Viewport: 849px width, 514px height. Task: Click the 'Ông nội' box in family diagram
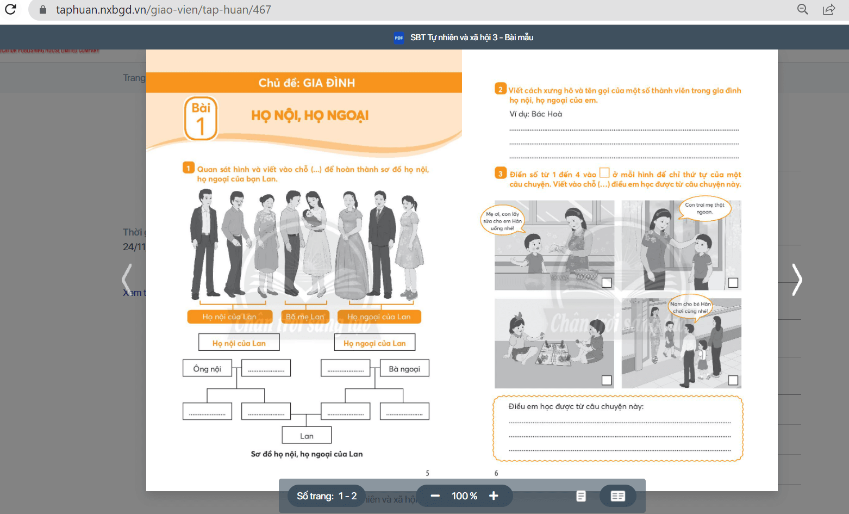(x=207, y=368)
